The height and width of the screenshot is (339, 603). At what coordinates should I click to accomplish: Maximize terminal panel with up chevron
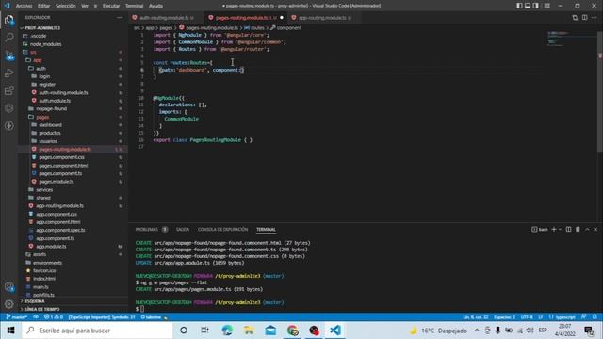(x=587, y=230)
